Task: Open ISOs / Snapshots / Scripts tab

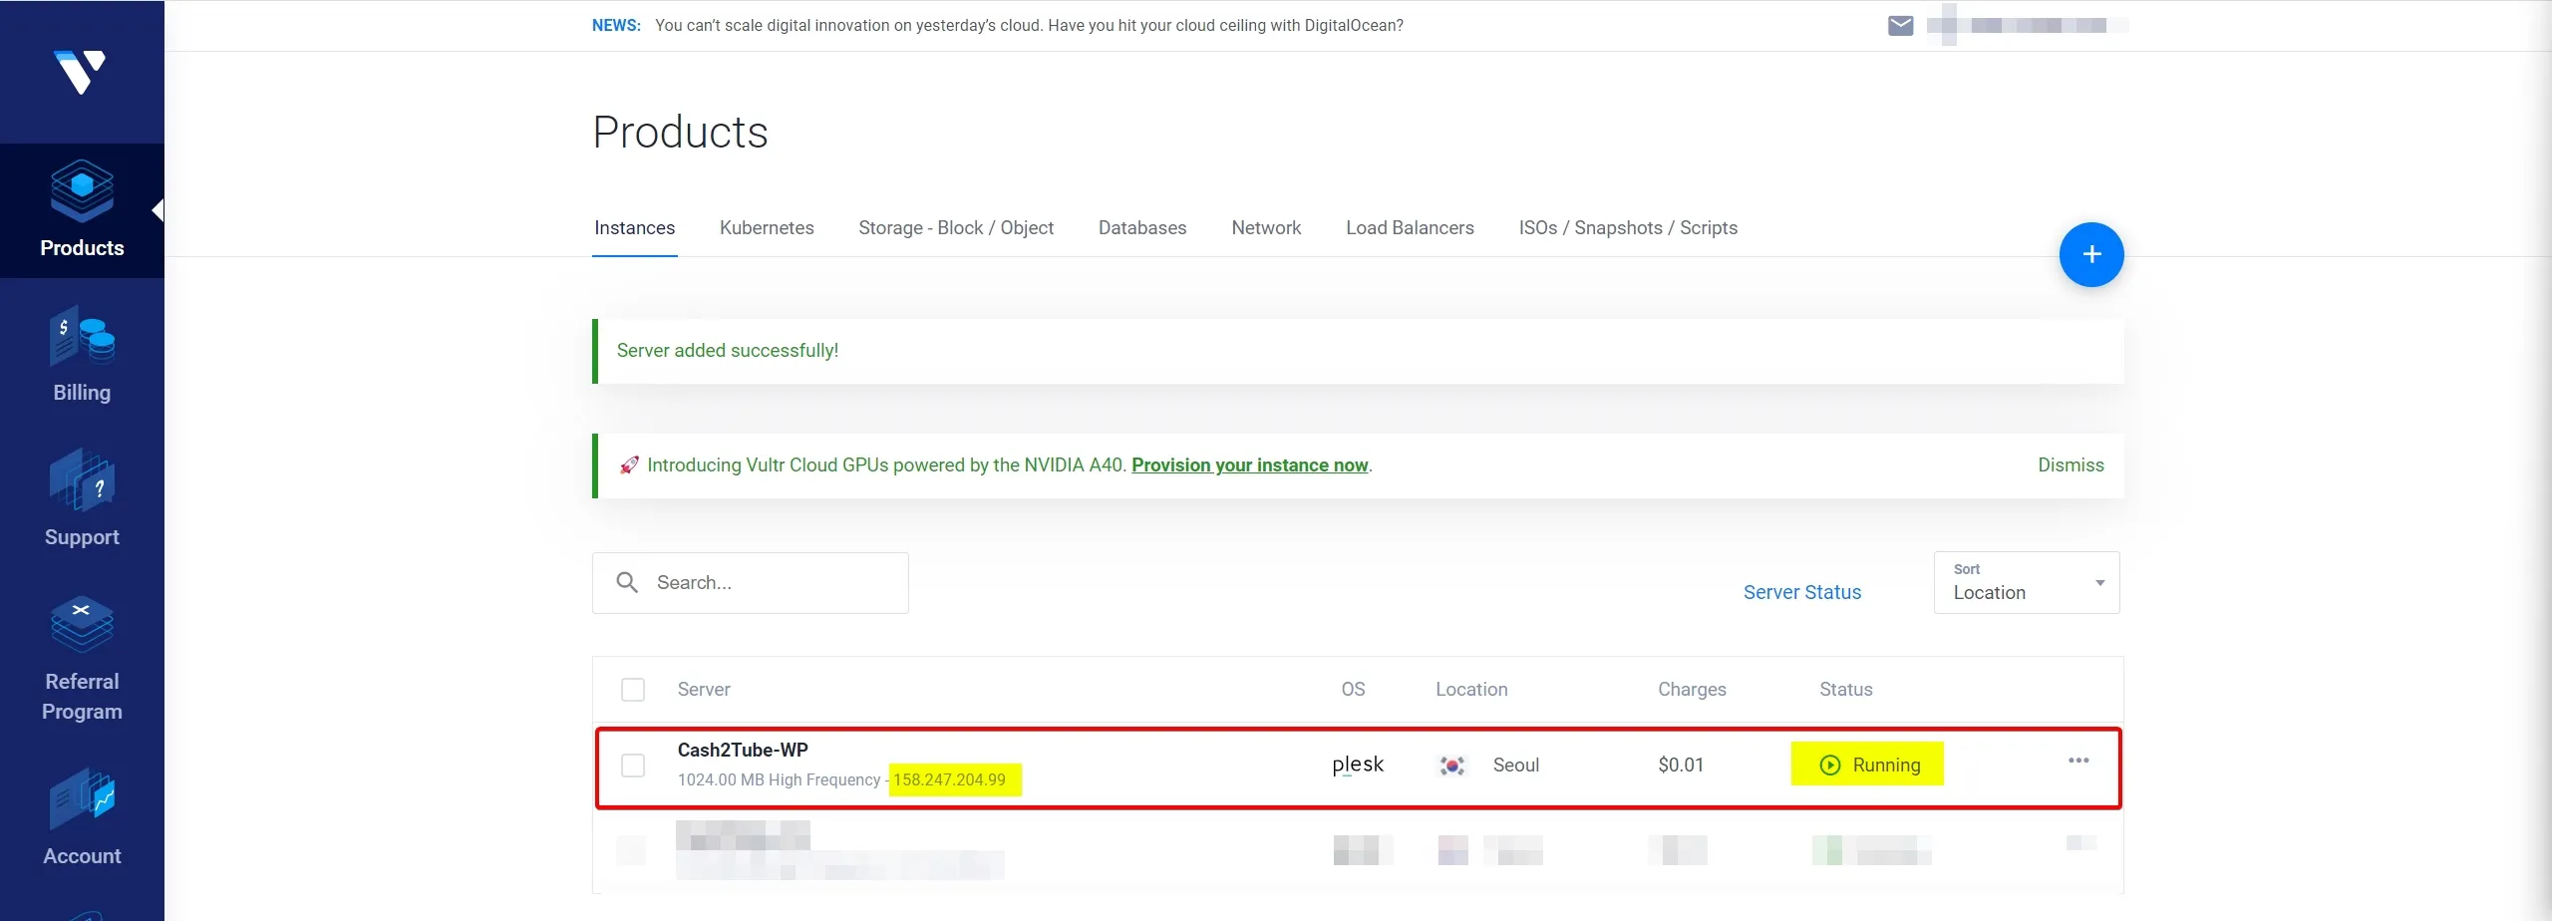Action: pos(1628,228)
